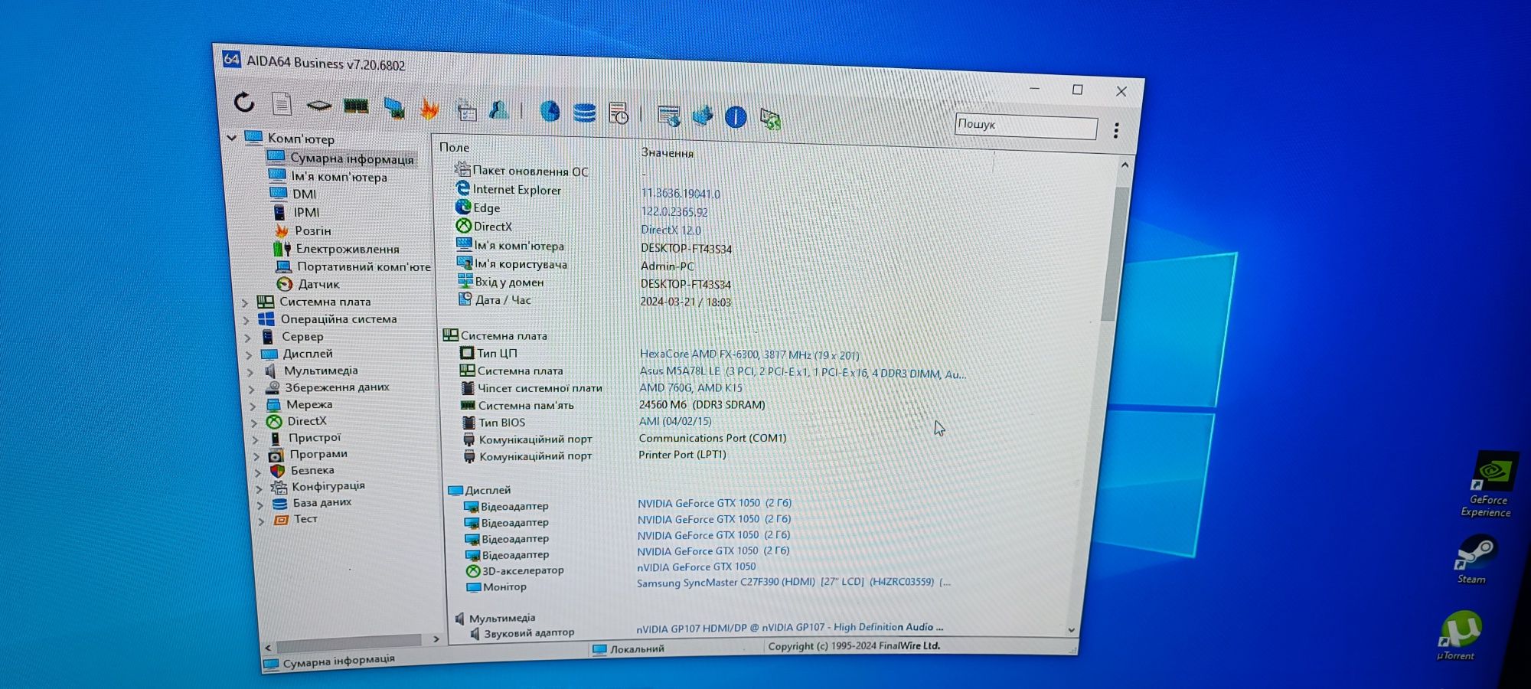The height and width of the screenshot is (689, 1531).
Task: Expand the Сервер tree node
Action: coord(247,337)
